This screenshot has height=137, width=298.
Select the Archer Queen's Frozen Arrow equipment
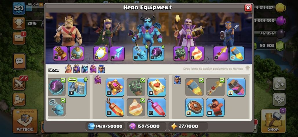tap(117, 53)
